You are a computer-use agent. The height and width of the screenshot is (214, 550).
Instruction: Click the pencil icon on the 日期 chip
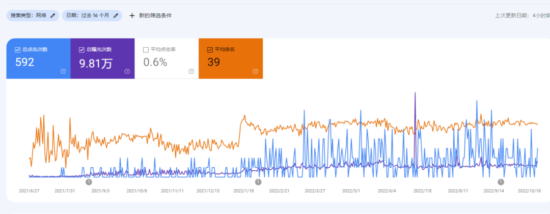click(x=116, y=16)
